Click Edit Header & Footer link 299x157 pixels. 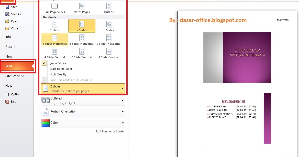click(110, 131)
